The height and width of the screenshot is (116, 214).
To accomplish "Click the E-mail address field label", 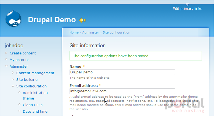I will [x=84, y=86].
